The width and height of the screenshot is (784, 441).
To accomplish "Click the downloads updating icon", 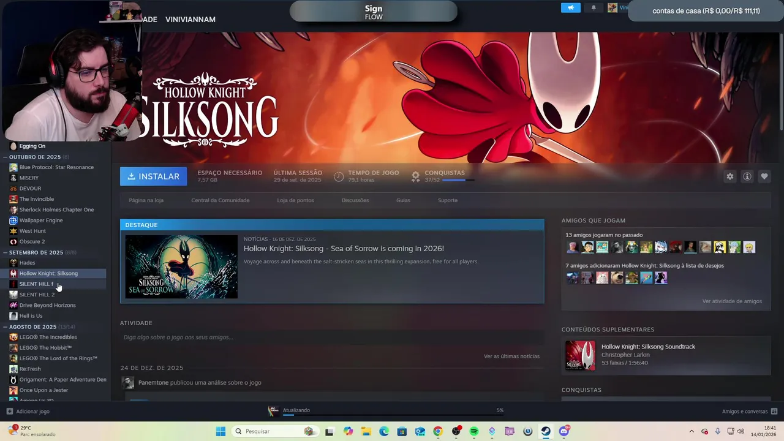I will (274, 410).
